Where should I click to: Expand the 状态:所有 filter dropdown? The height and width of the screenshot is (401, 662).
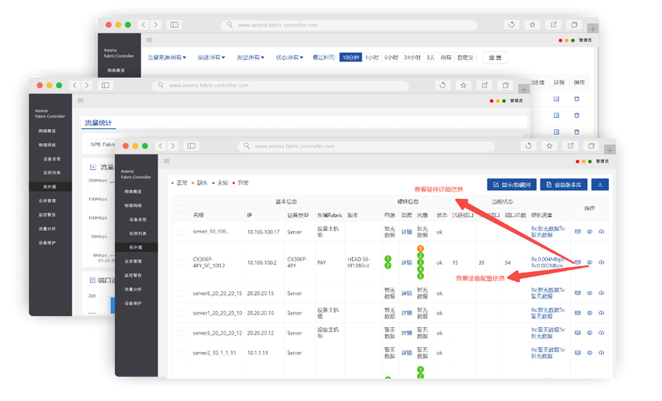289,58
